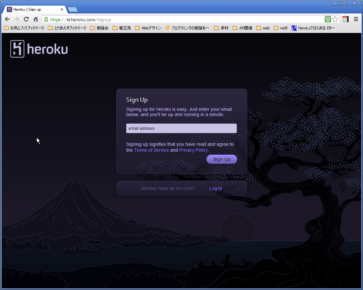Click the Heroku logo
Image resolution: width=363 pixels, height=290 pixels.
pos(39,49)
